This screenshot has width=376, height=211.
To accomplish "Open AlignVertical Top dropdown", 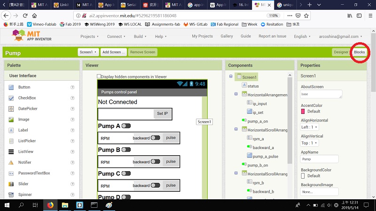I will pyautogui.click(x=309, y=143).
